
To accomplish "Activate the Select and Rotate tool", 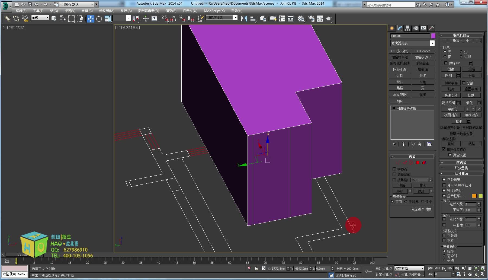I will [x=99, y=18].
